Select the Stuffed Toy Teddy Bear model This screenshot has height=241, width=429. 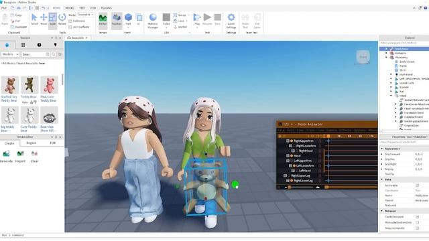[9, 89]
